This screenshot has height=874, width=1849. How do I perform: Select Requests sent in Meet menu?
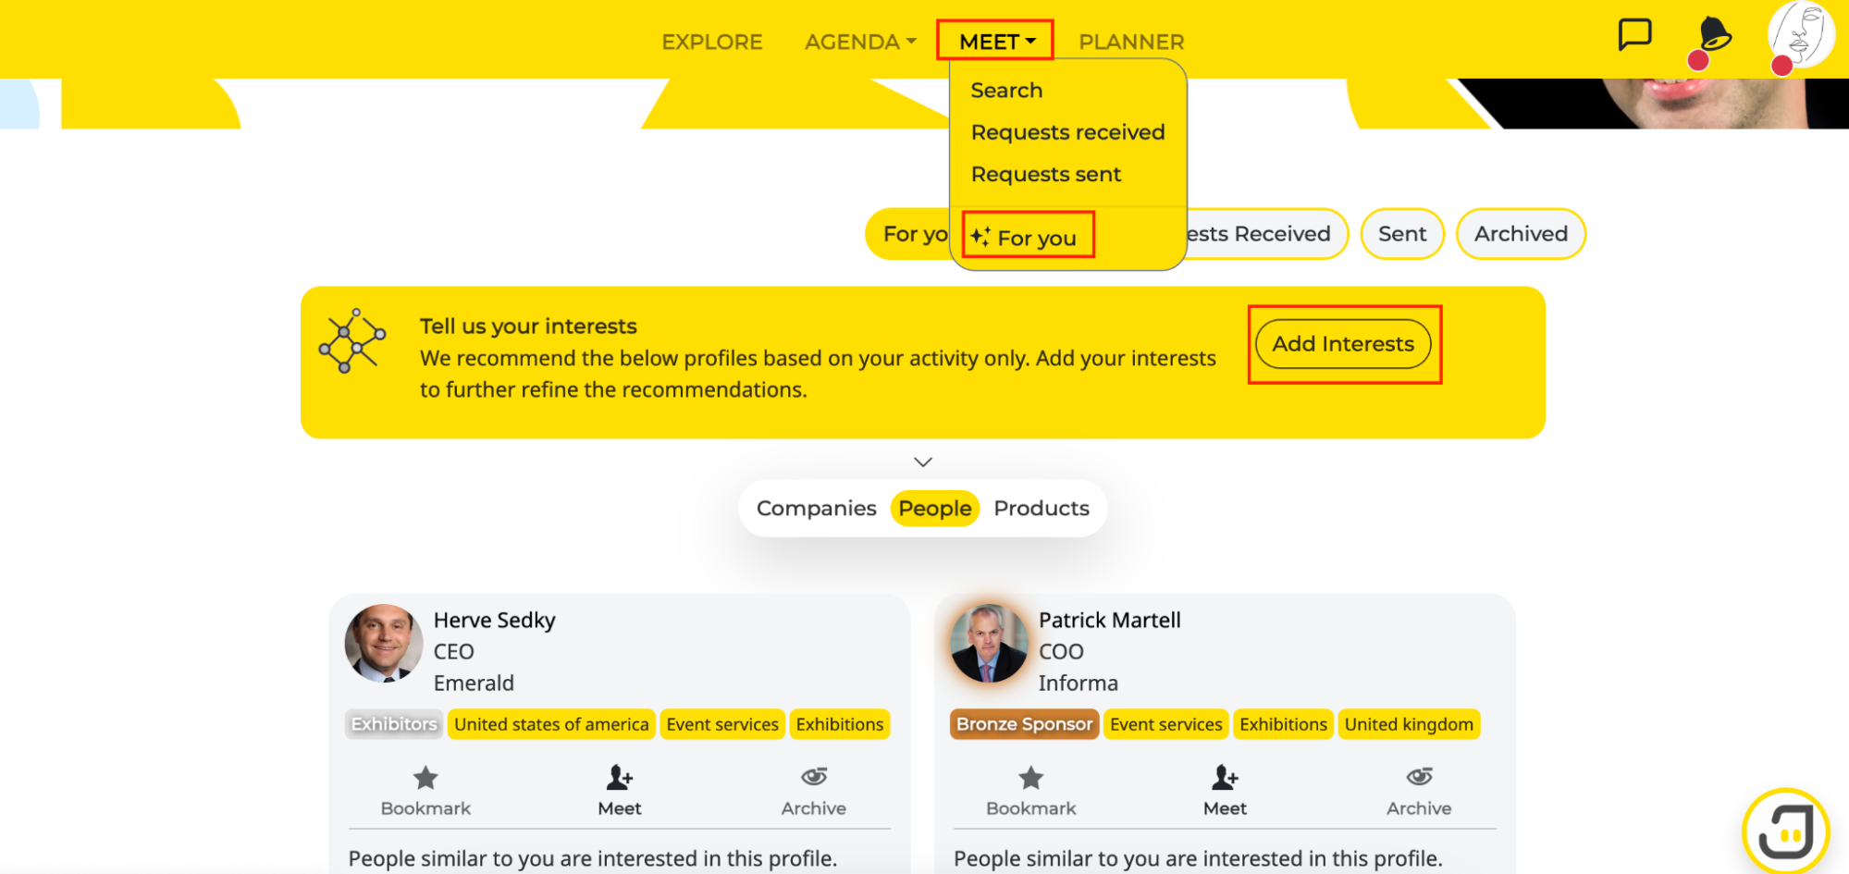point(1045,174)
